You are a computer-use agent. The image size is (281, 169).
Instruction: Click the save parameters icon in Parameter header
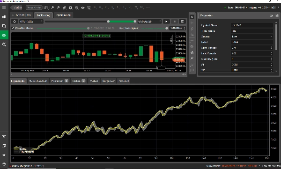[277, 15]
